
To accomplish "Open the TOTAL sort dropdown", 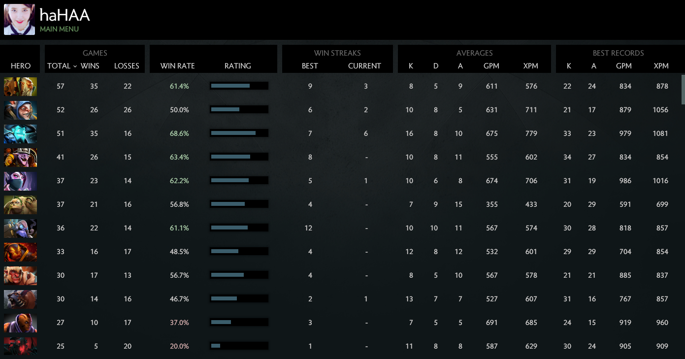I will click(x=60, y=65).
